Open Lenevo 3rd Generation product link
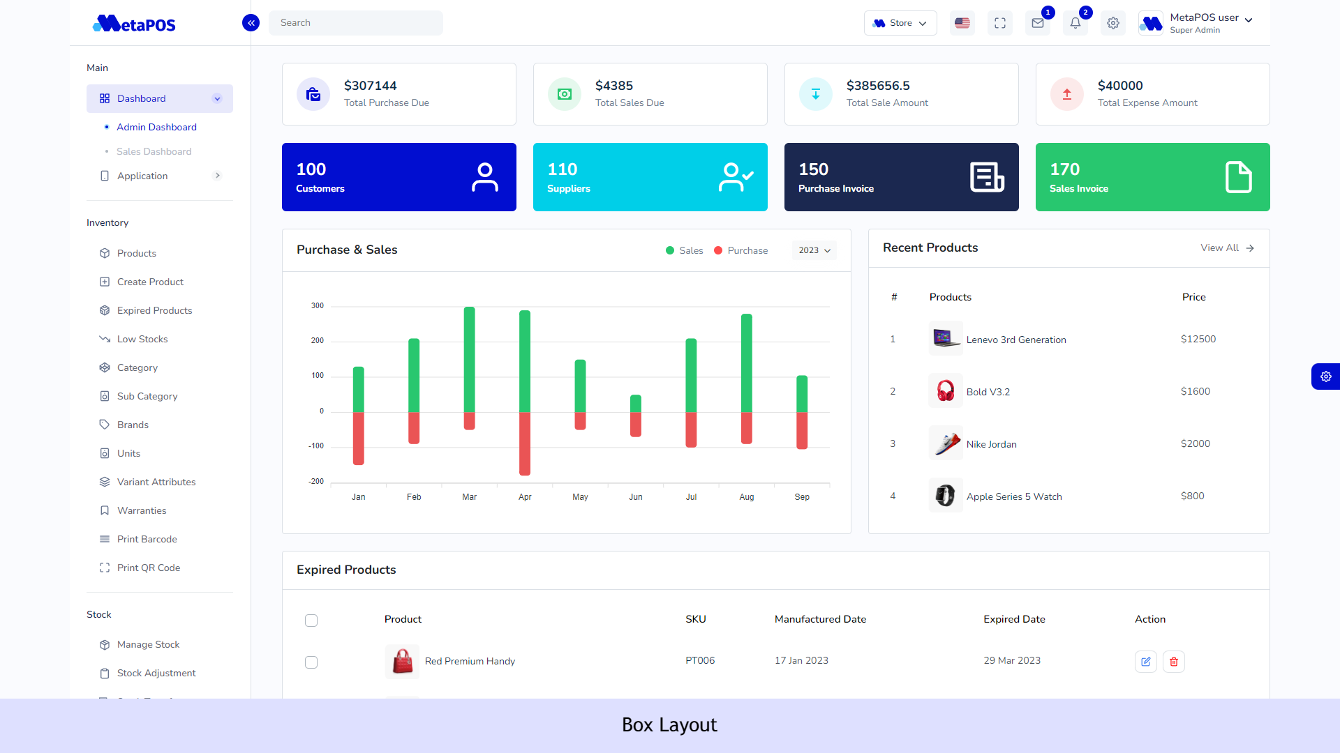The image size is (1340, 753). click(1016, 340)
